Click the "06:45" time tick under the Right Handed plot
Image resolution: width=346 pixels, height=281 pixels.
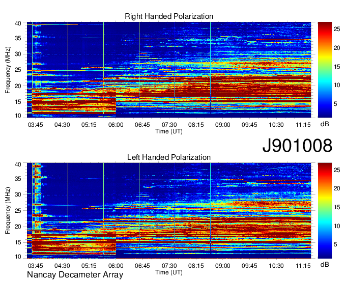[x=142, y=125]
